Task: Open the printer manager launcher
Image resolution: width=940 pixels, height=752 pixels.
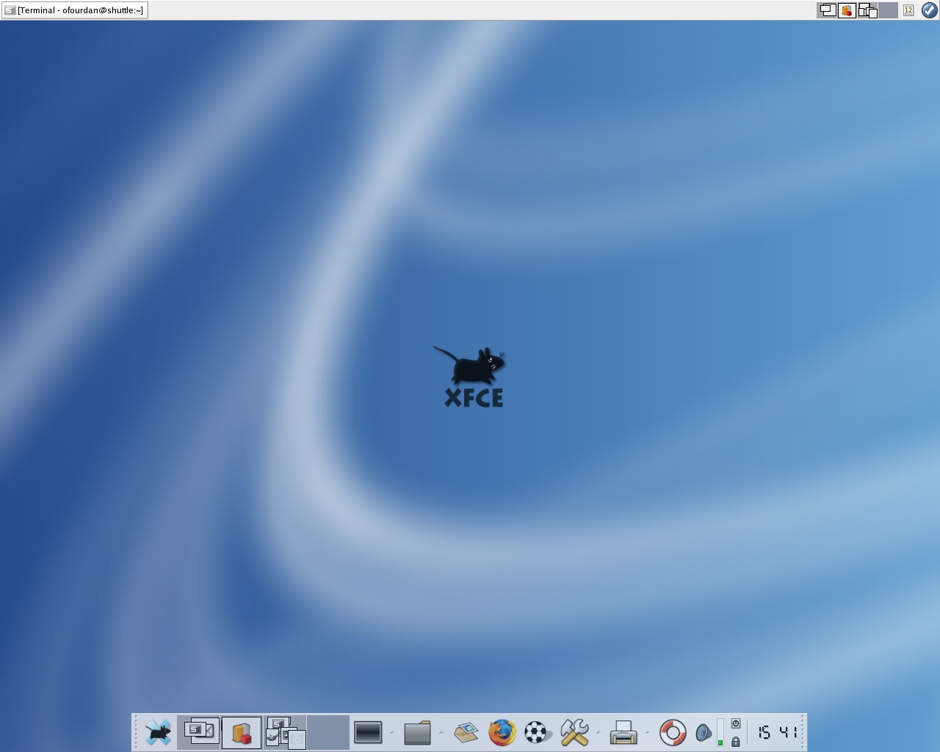Action: (x=623, y=732)
